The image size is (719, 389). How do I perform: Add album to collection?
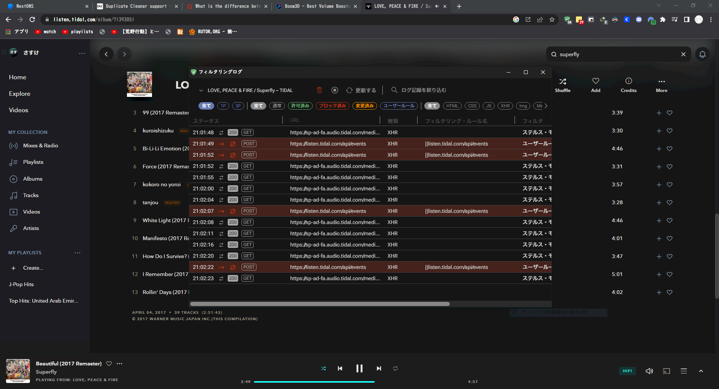[596, 85]
